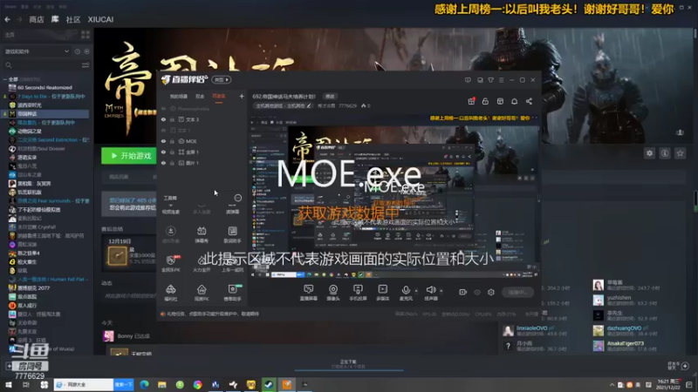
Task: Open the 歌词助手 lyrics assistant tool
Action: click(x=232, y=233)
